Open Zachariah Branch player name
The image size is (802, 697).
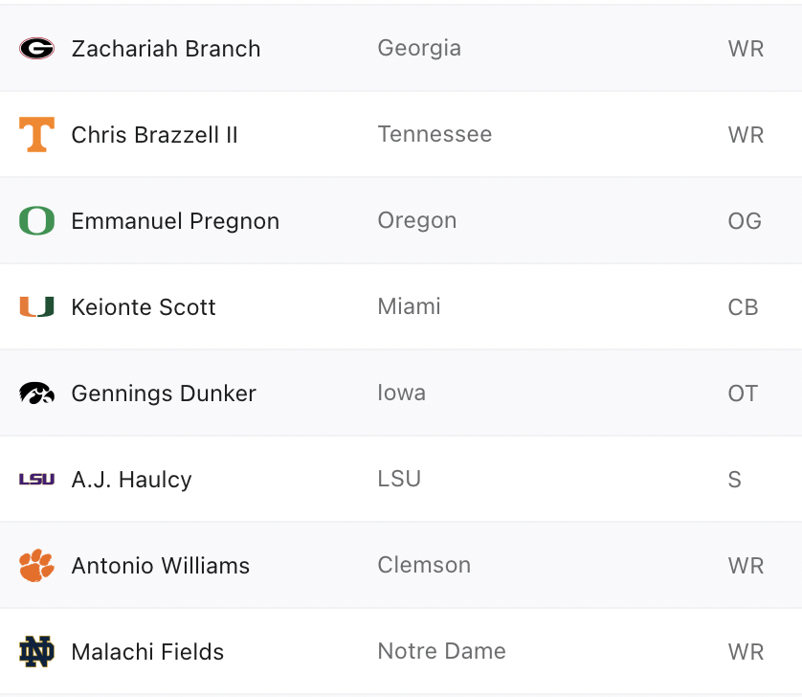tap(166, 49)
